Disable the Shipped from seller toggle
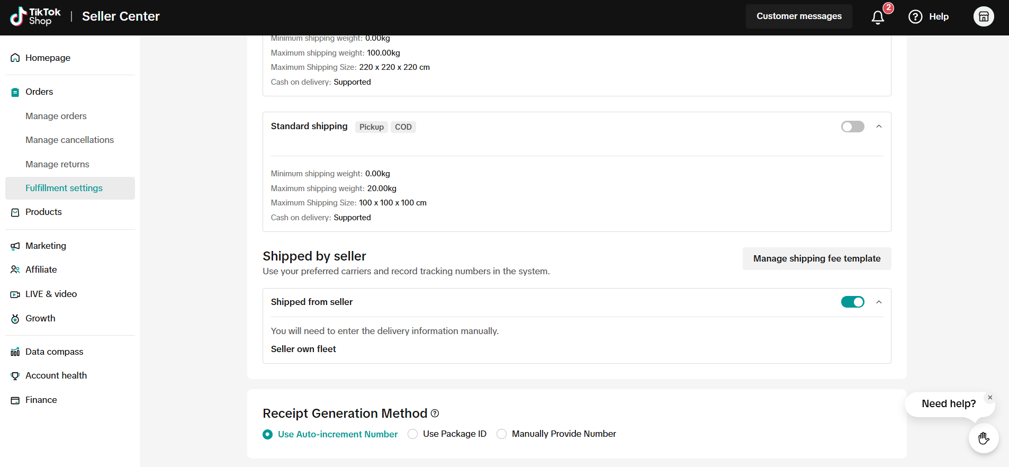The height and width of the screenshot is (467, 1009). [x=852, y=302]
